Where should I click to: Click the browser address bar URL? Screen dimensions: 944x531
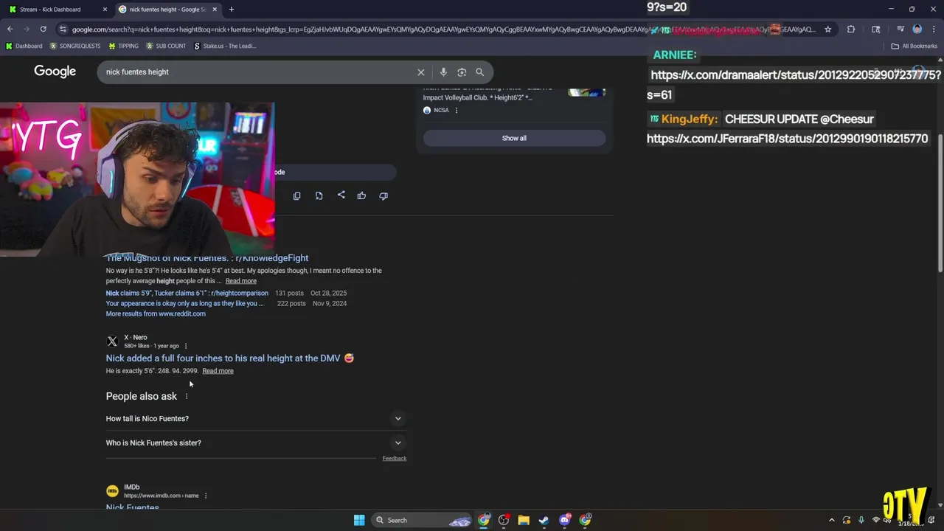click(x=442, y=29)
